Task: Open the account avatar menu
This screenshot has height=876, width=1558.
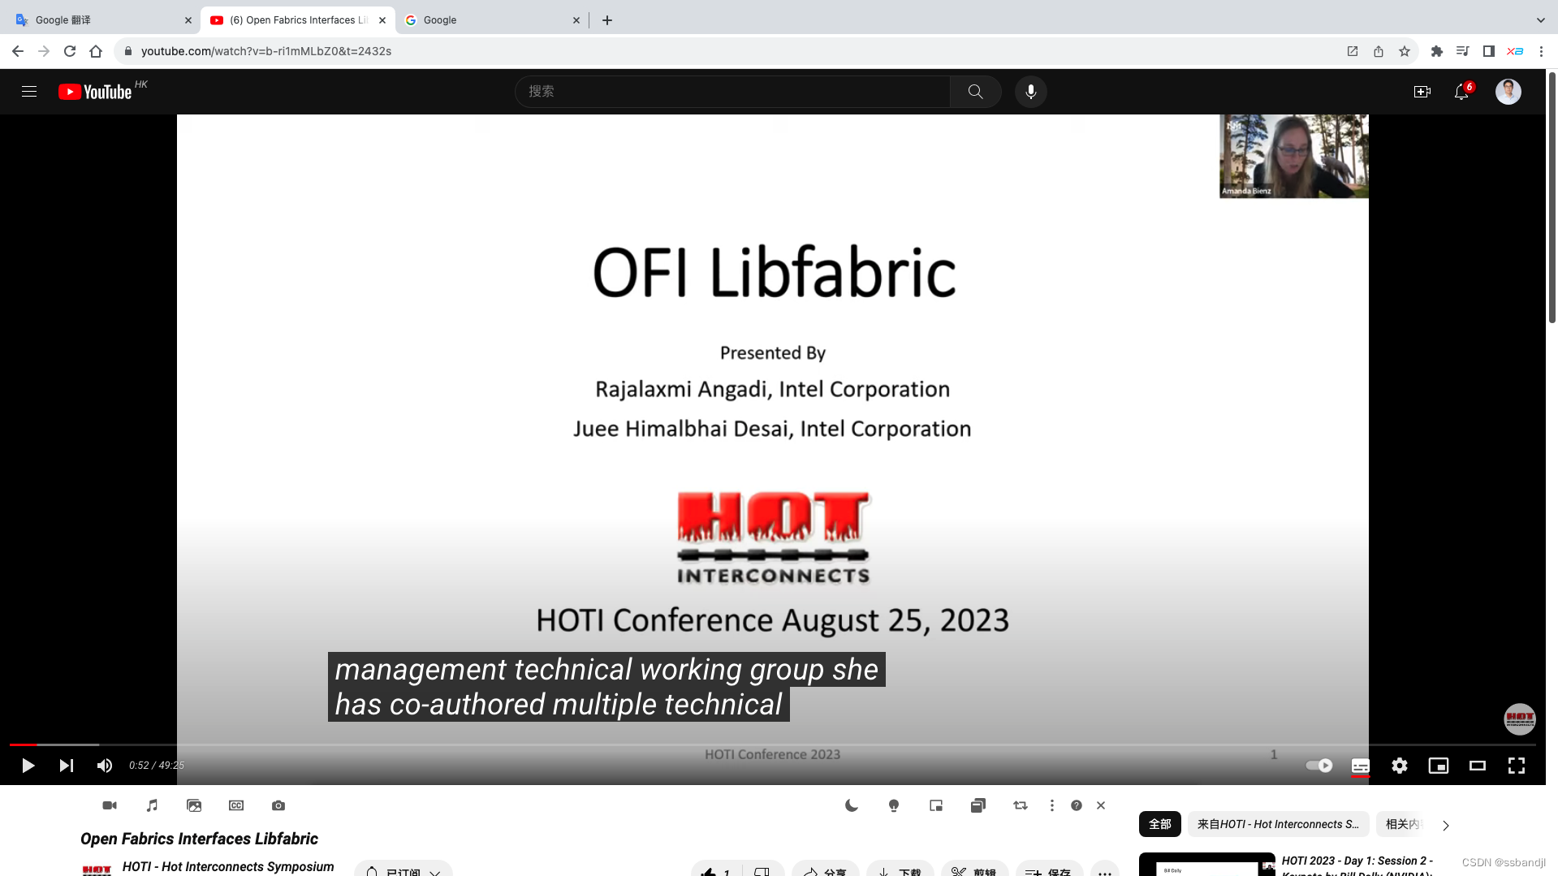Action: click(x=1508, y=92)
